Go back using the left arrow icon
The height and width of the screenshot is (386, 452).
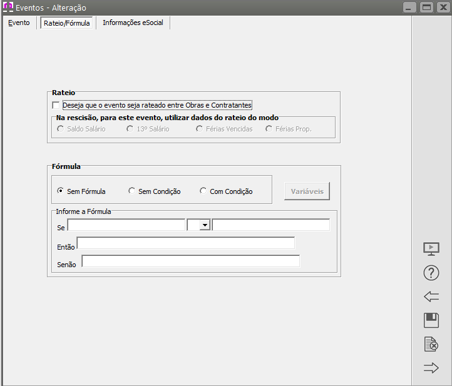pos(431,297)
